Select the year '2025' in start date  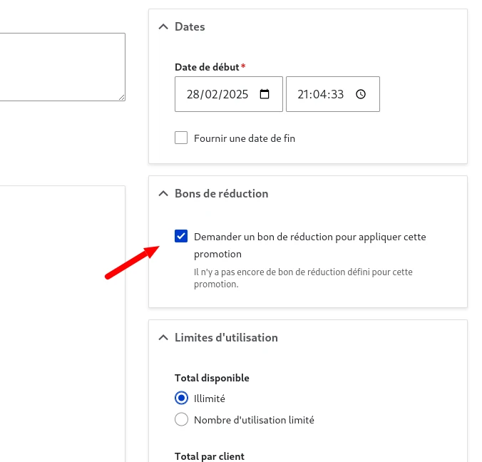(236, 94)
